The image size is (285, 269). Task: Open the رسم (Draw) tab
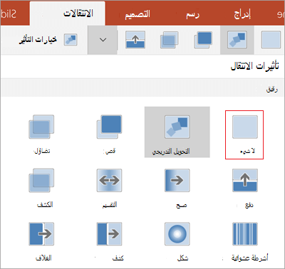192,15
